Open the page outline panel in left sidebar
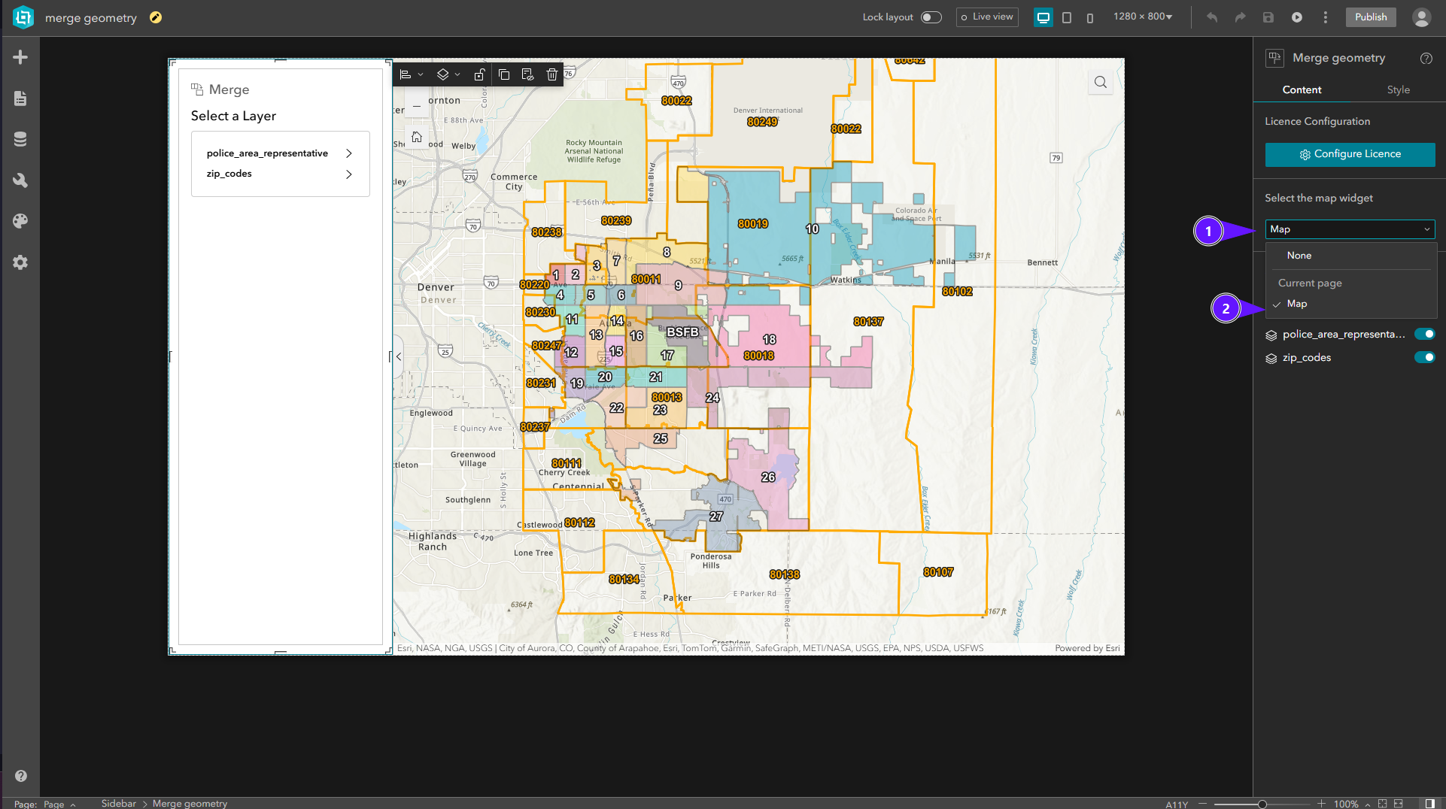This screenshot has width=1446, height=809. click(20, 98)
